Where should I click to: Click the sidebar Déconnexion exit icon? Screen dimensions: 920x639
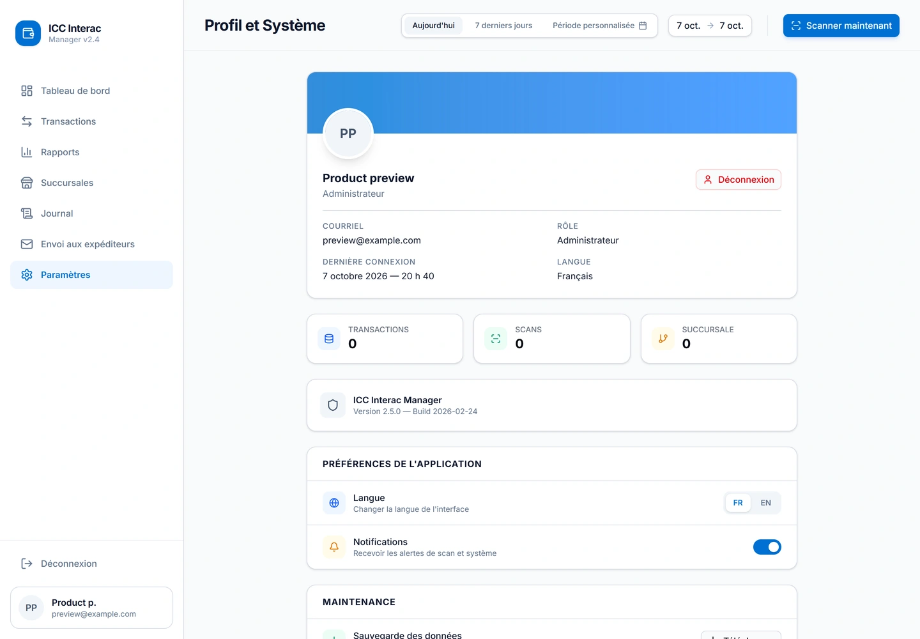pos(27,564)
